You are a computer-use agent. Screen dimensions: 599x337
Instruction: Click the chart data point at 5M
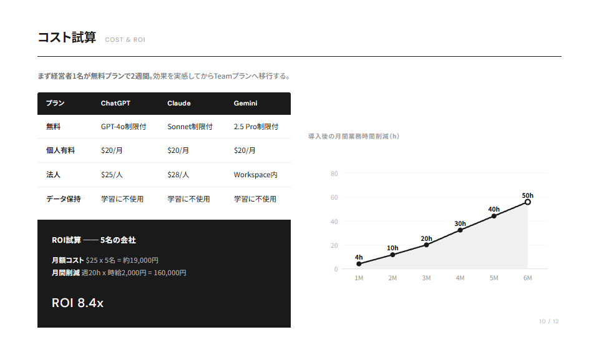(494, 217)
